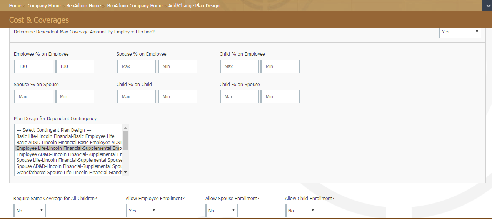The height and width of the screenshot is (219, 492).
Task: Open the Allow Employee Enrollment dropdown
Action: tap(142, 211)
